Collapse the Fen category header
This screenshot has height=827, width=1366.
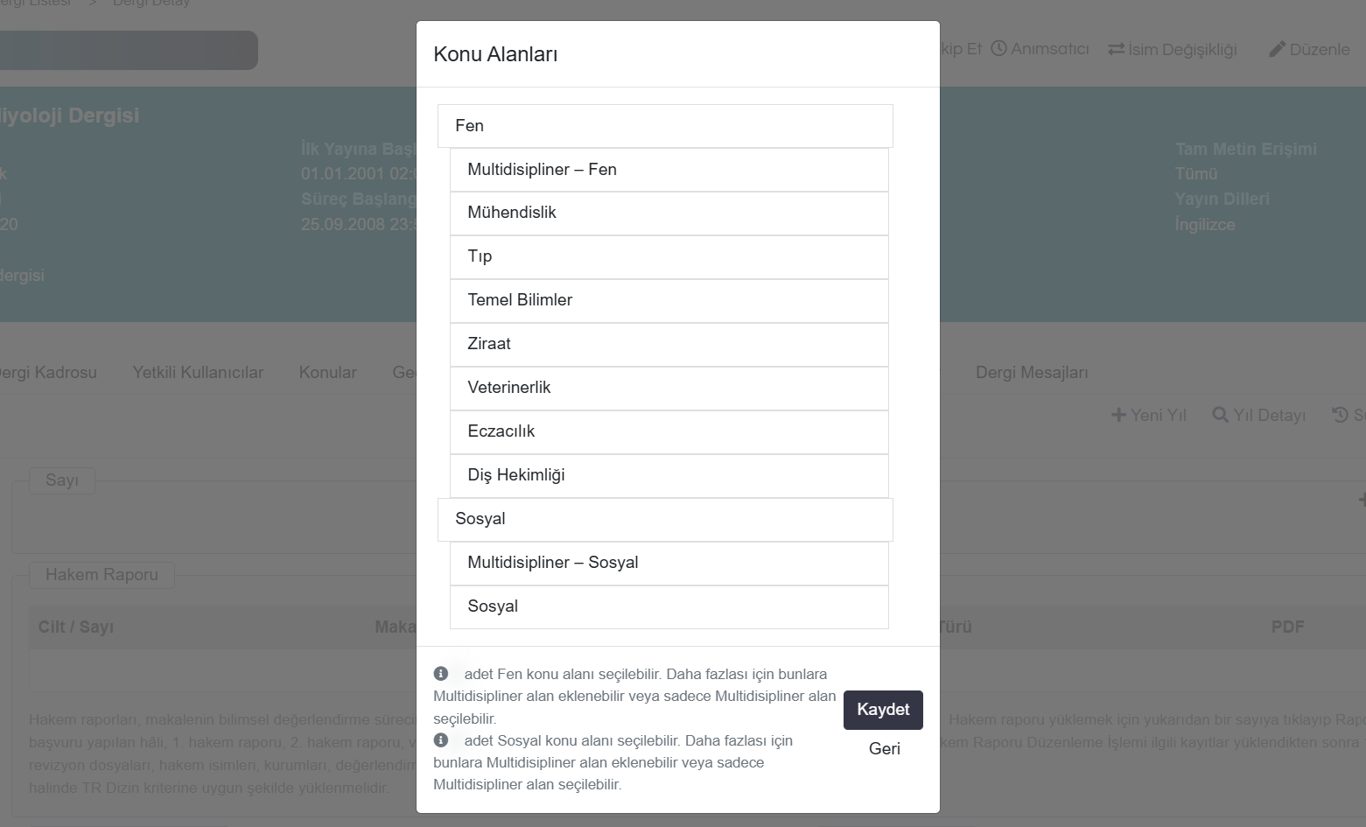tap(664, 126)
